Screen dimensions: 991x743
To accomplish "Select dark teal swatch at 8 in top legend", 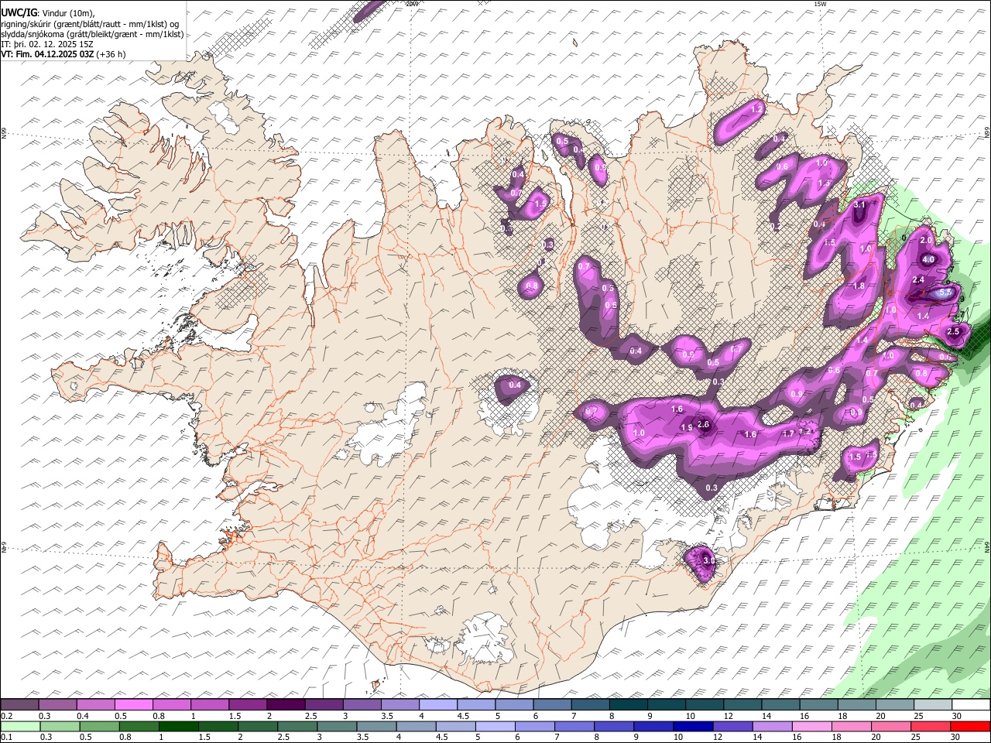I will [x=628, y=704].
